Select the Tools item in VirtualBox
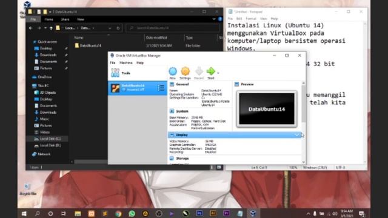 click(138, 73)
